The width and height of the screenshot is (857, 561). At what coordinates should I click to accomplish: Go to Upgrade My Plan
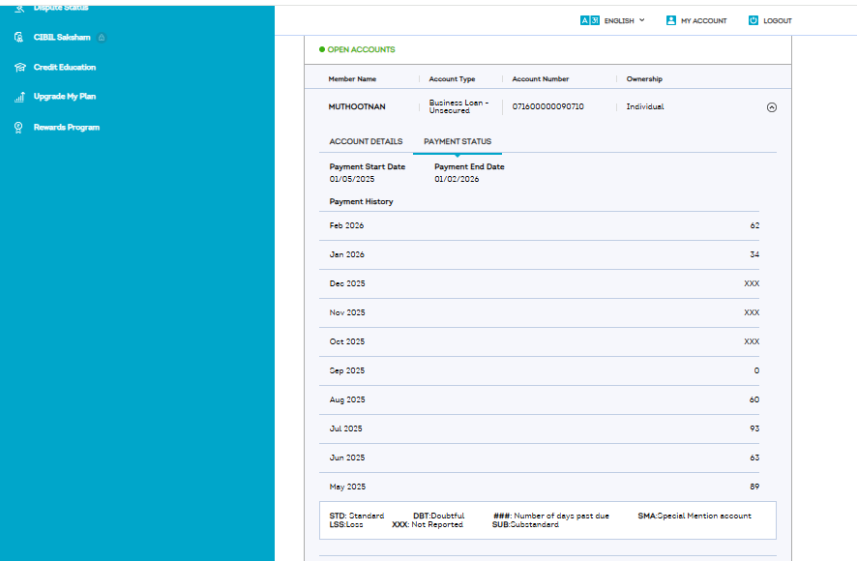(64, 97)
